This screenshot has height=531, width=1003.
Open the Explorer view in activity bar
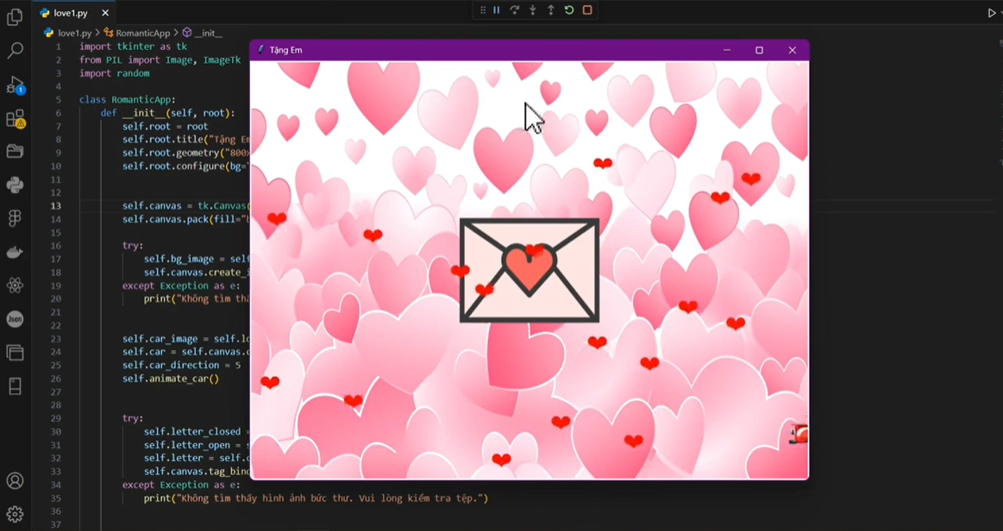(x=15, y=17)
